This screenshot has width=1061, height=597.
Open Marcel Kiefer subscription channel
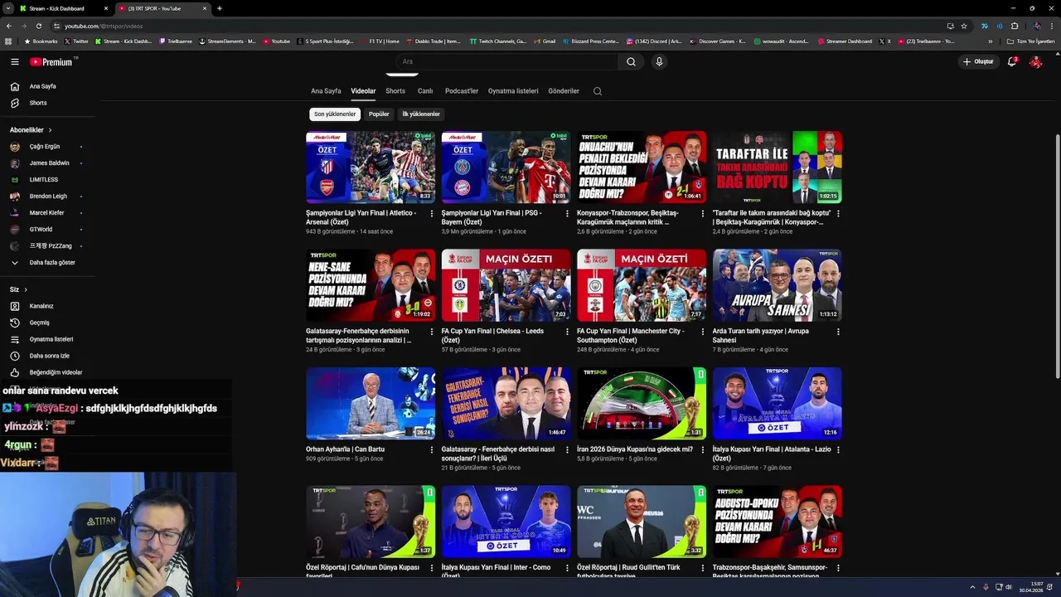(x=47, y=213)
